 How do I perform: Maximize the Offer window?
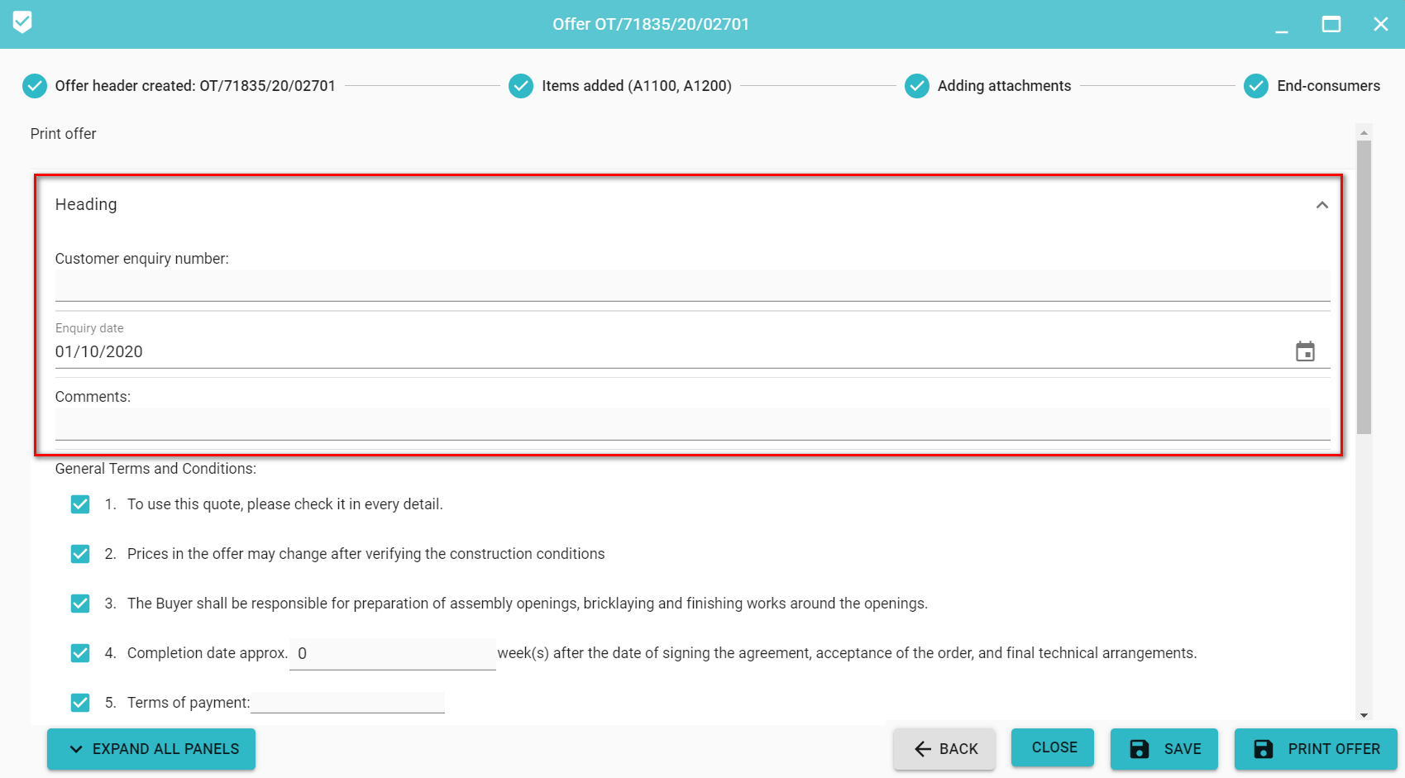coord(1331,24)
